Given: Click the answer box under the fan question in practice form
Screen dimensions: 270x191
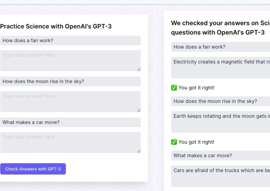Looking at the screenshot, I should click(70, 61).
